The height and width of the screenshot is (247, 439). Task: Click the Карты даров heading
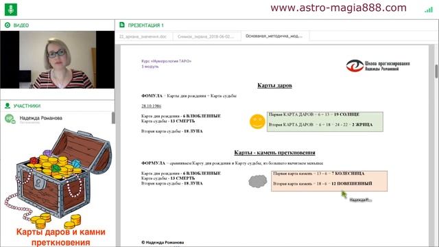274,85
